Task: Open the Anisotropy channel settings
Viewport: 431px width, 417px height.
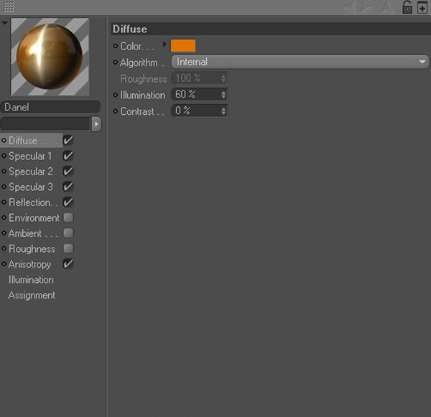Action: pos(30,264)
